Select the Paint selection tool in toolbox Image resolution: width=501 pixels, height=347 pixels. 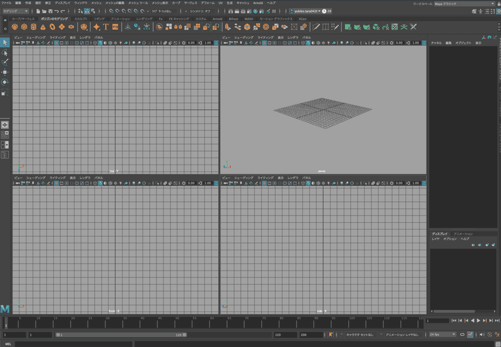5,62
